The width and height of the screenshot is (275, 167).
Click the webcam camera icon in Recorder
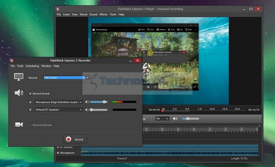pos(19,125)
